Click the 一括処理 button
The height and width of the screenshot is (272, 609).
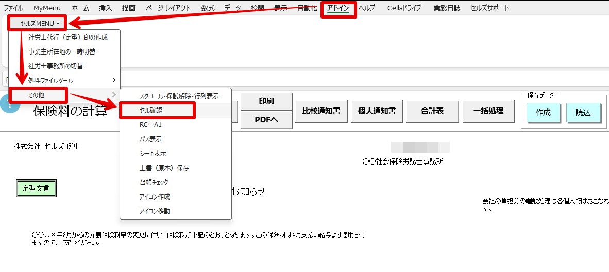pyautogui.click(x=488, y=111)
